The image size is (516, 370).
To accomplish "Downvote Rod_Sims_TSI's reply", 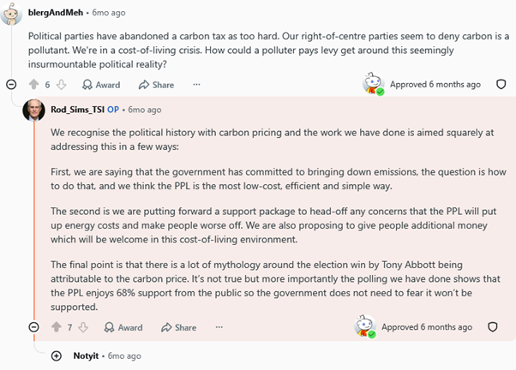I will point(84,327).
